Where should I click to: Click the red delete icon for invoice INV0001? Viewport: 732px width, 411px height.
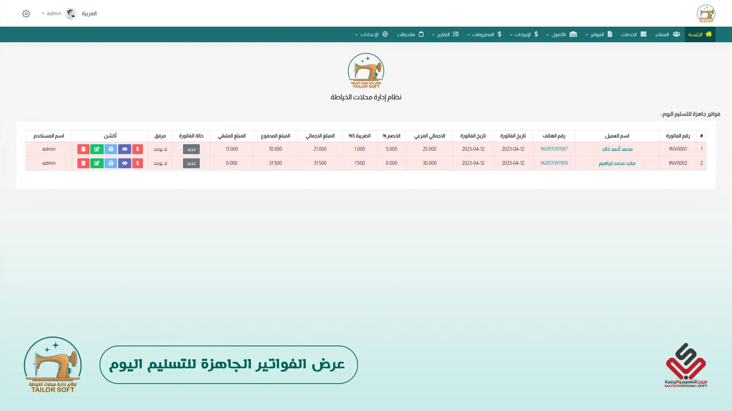(83, 149)
